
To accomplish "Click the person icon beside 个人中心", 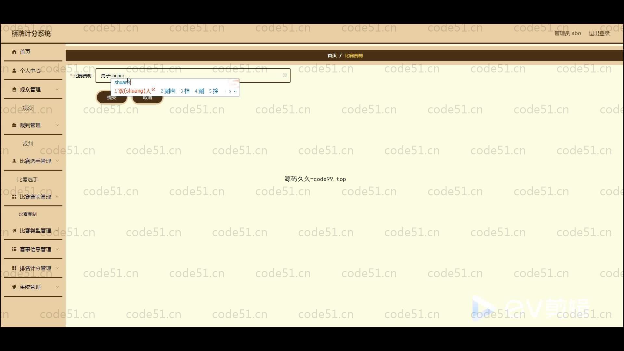I will pyautogui.click(x=14, y=71).
